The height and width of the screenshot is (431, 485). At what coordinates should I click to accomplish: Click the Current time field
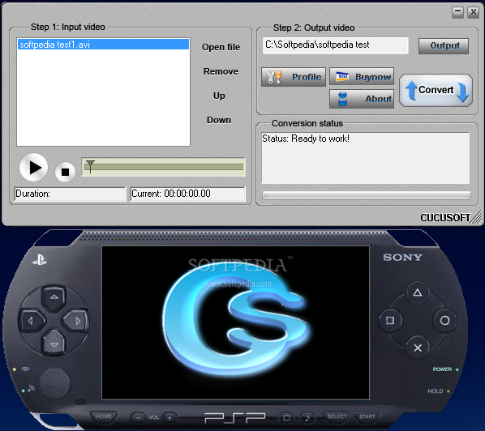coord(188,194)
